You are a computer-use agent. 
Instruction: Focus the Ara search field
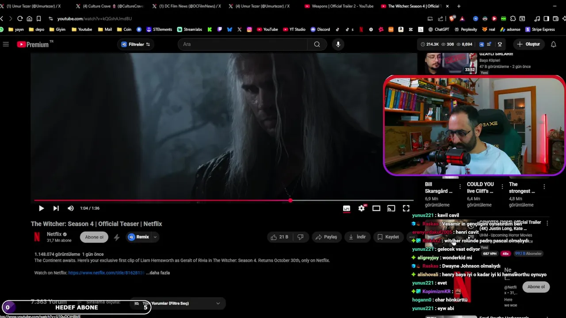(242, 44)
